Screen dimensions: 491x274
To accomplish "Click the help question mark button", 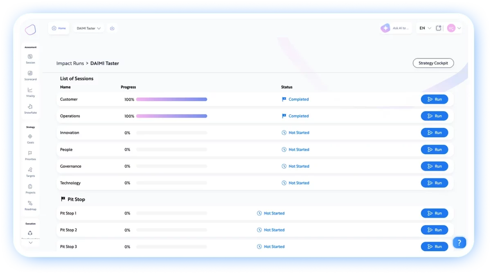I will click(459, 243).
